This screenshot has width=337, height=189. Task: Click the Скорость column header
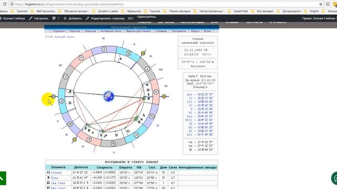coord(104,167)
